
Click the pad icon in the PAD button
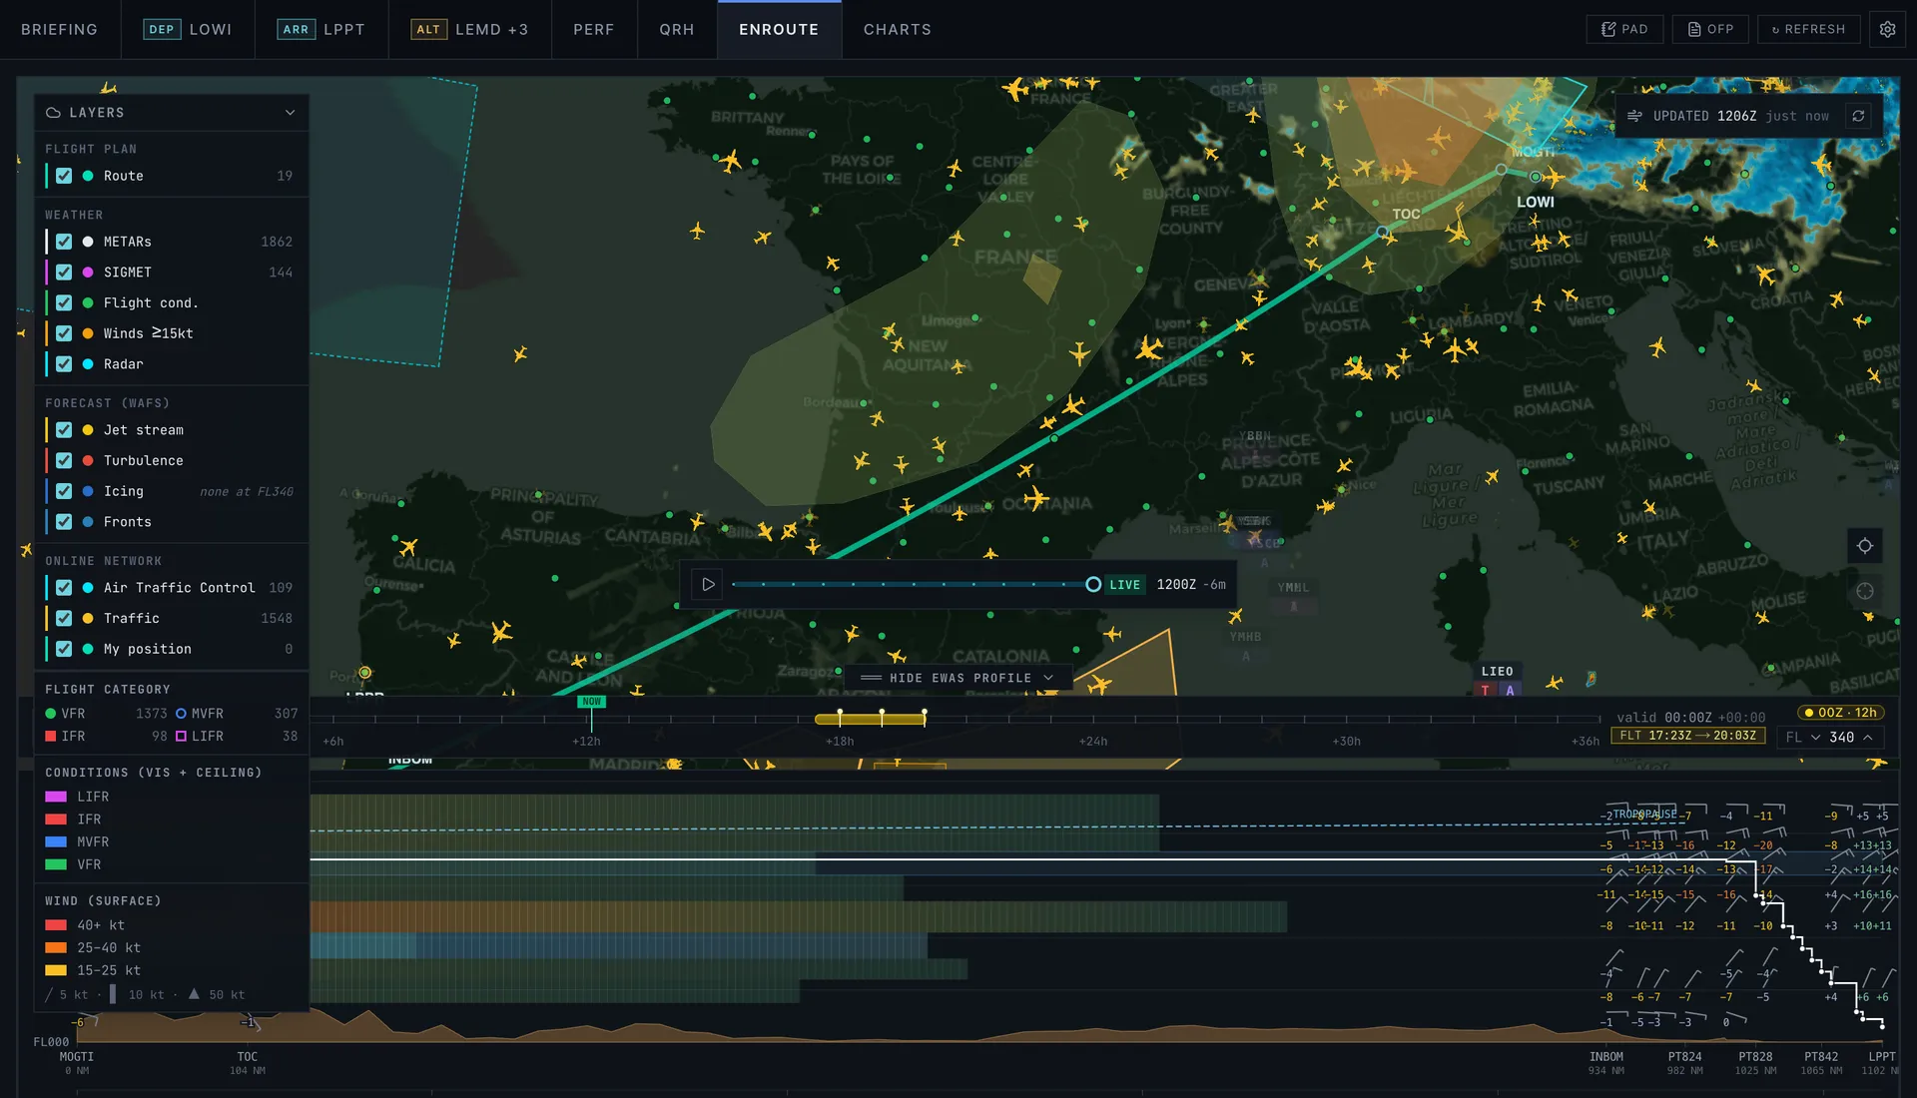coord(1608,29)
